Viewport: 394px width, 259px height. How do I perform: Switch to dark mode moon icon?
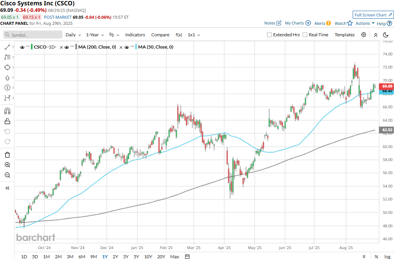click(386, 35)
